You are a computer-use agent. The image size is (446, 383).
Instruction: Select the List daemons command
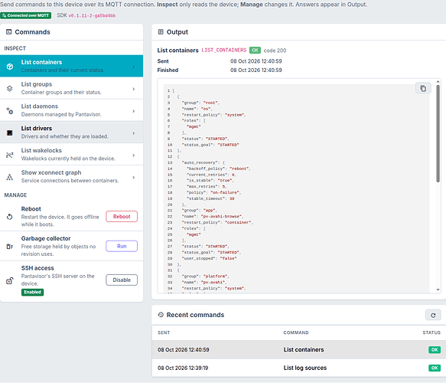coord(71,110)
